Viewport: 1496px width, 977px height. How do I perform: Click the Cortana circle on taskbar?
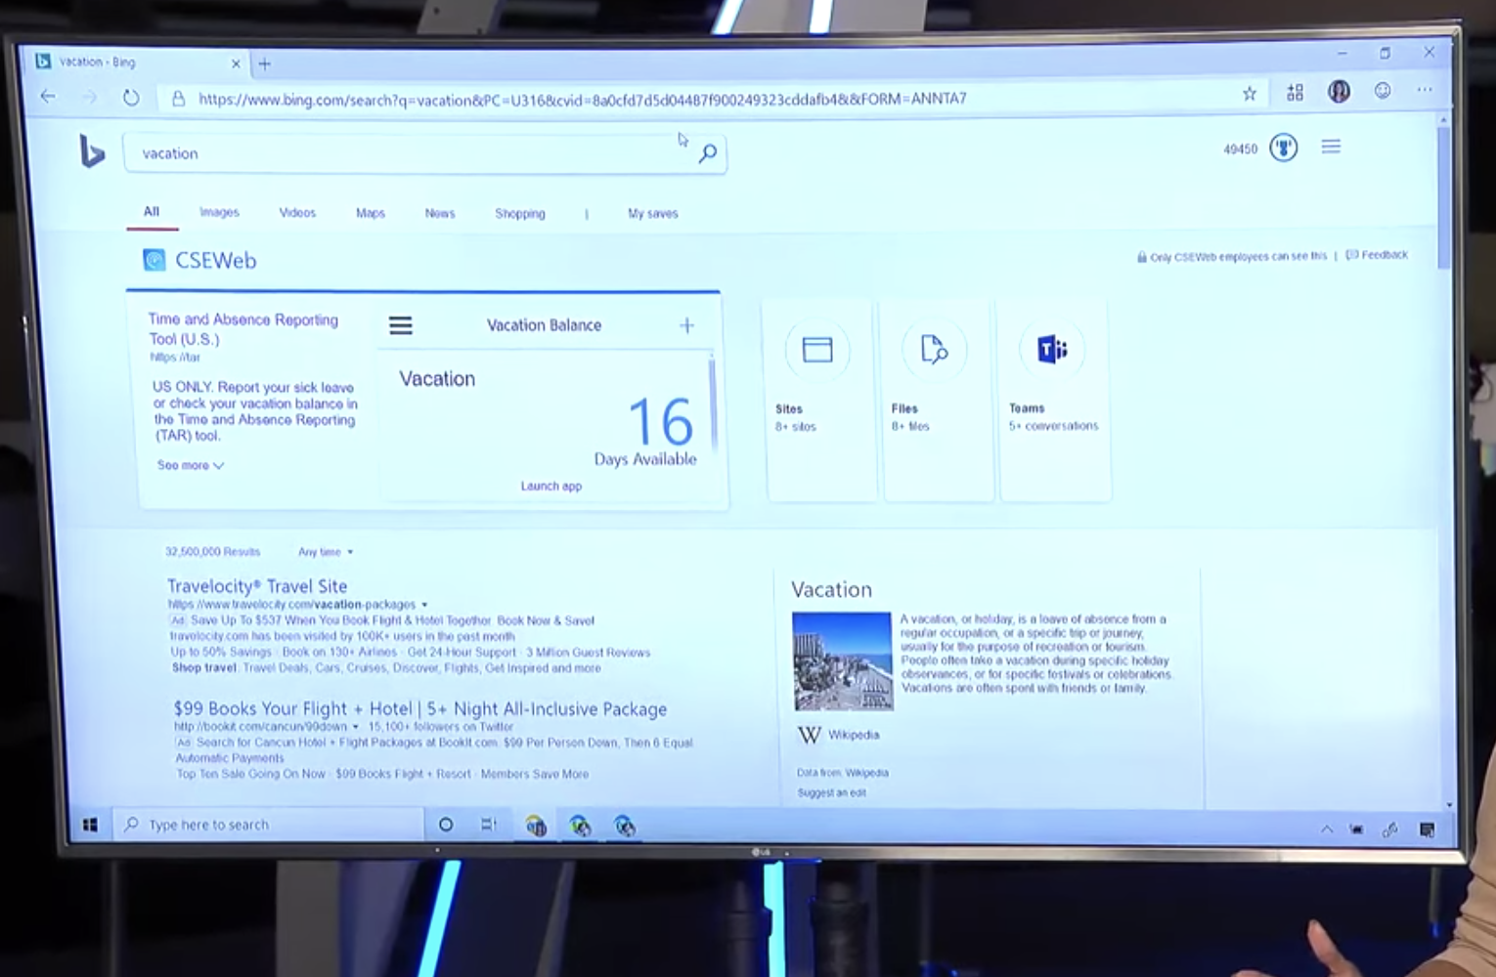(446, 825)
